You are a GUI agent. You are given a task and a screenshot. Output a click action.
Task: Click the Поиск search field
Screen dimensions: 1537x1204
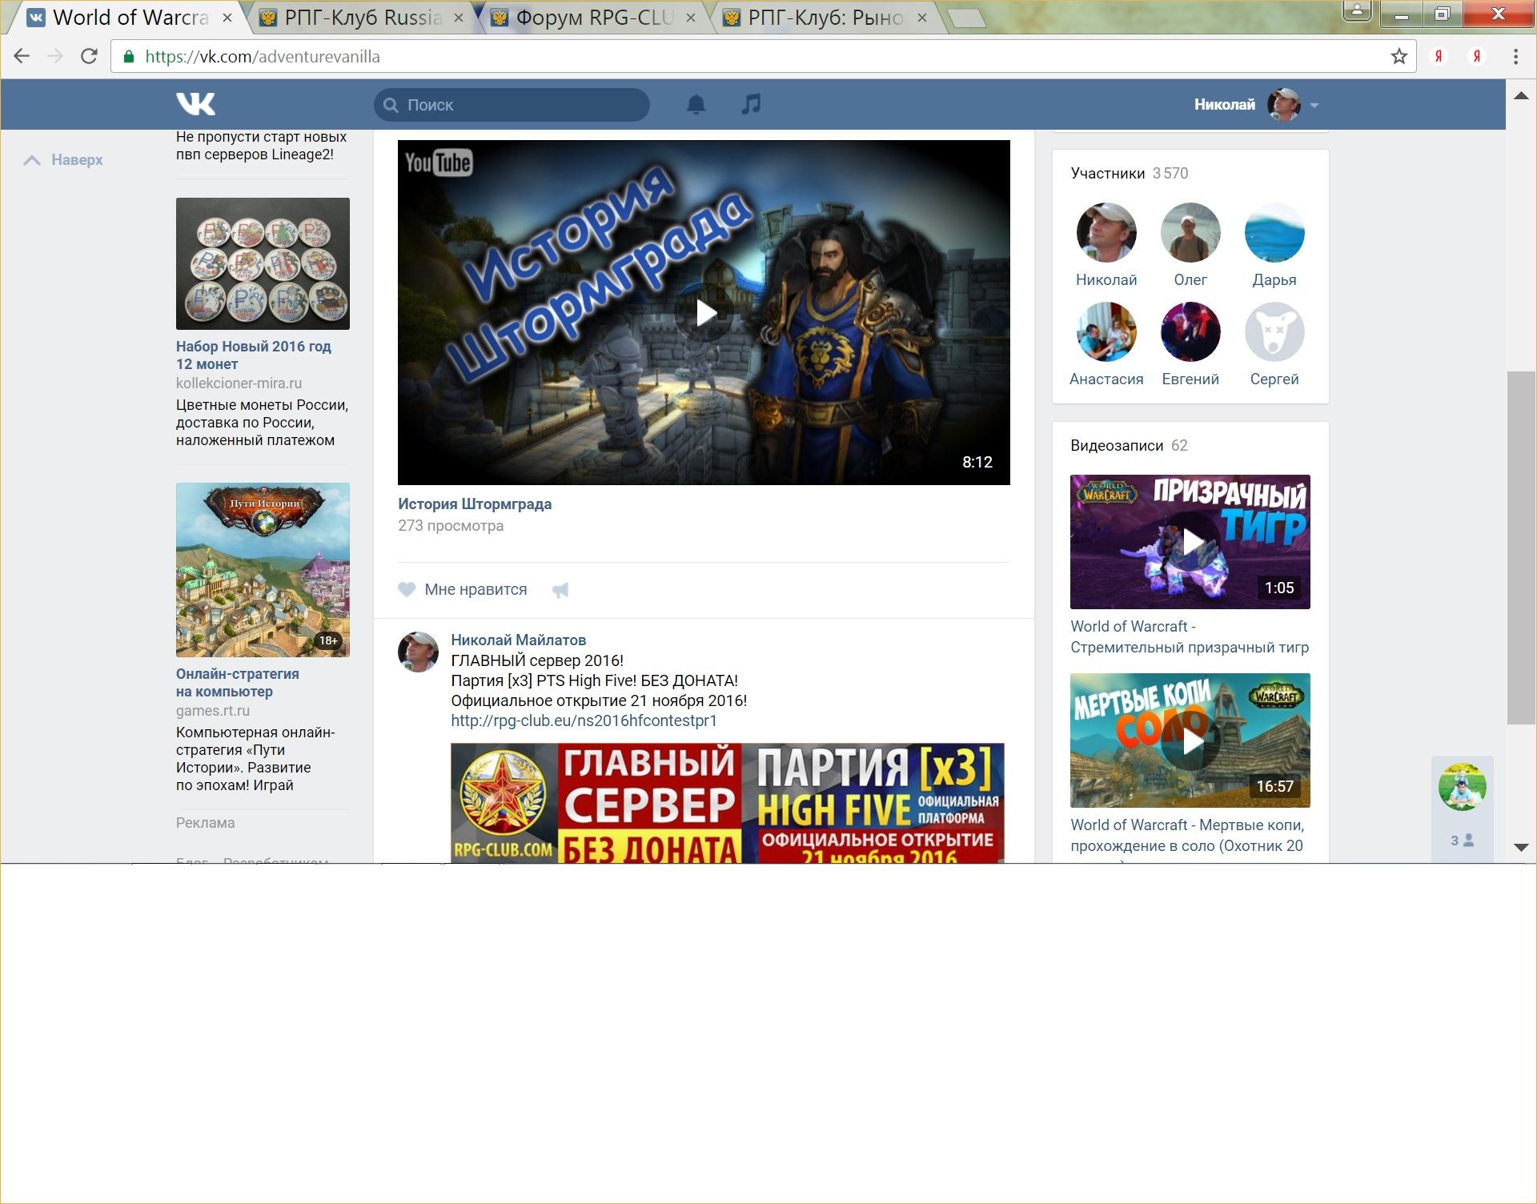click(512, 105)
